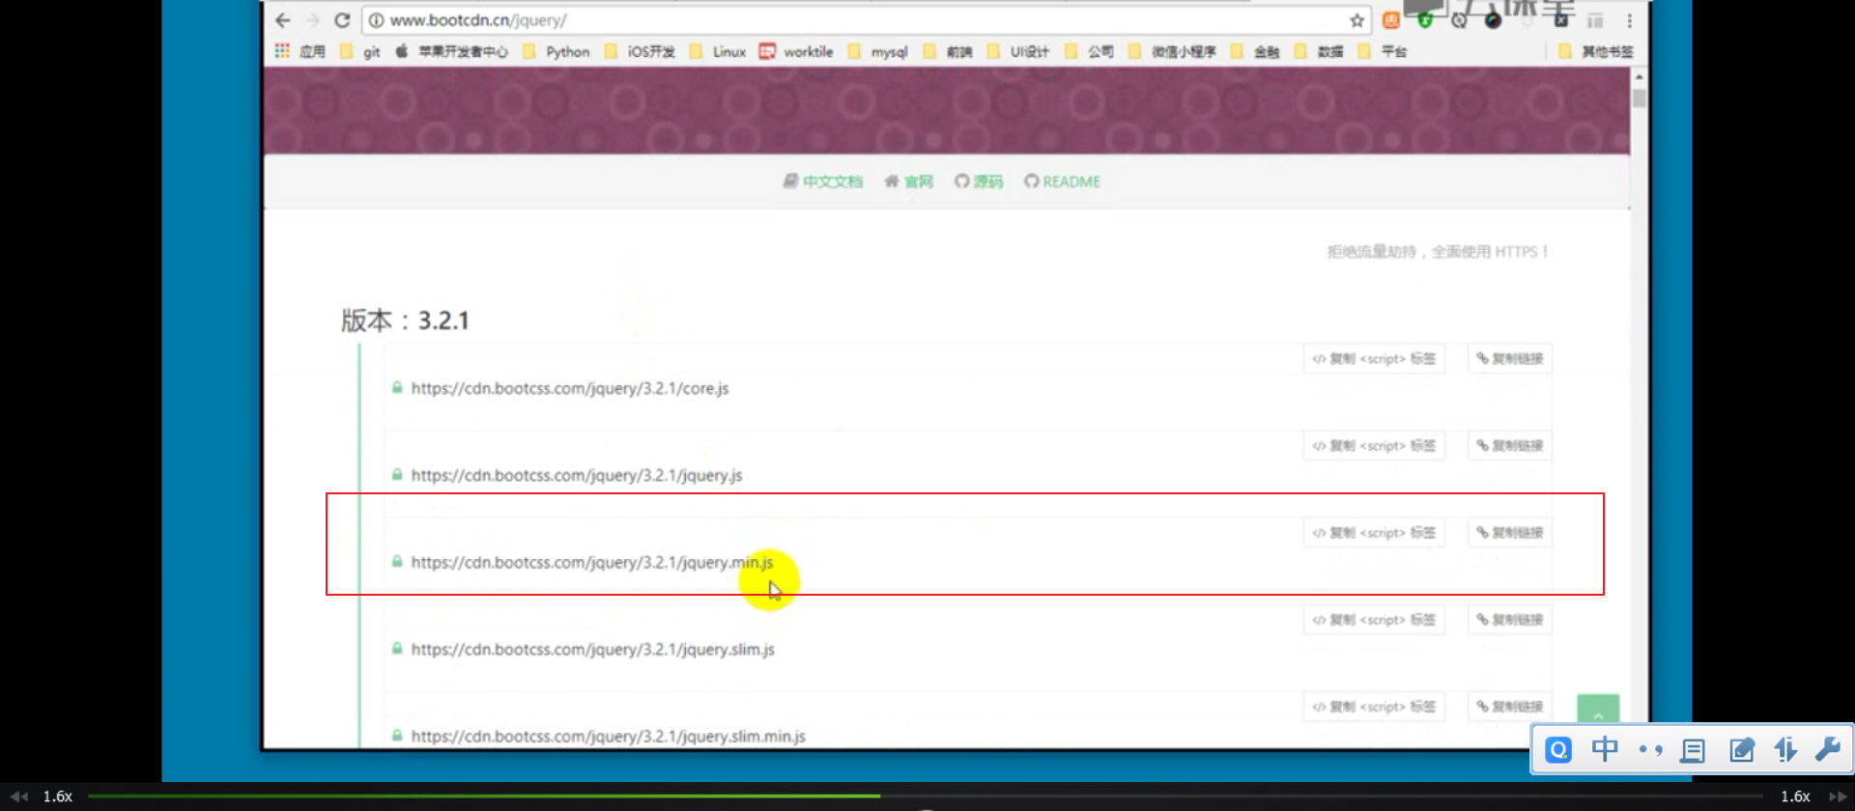The image size is (1855, 811).
Task: Open the 苹果开发者中心 bookmark
Action: click(451, 51)
